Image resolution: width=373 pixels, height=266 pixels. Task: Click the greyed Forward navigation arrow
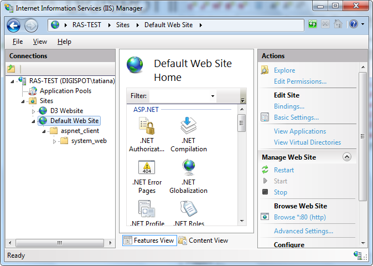point(31,25)
